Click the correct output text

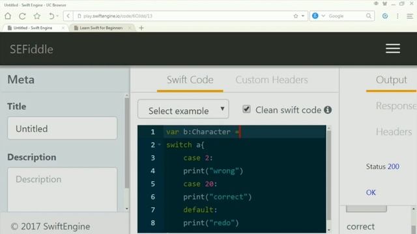[360, 227]
